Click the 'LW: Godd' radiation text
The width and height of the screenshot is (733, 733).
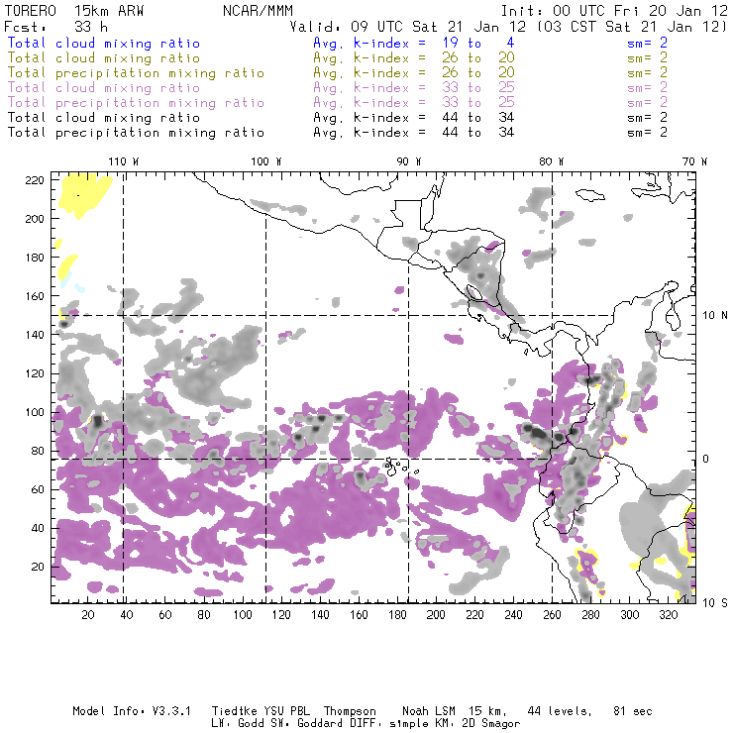(x=238, y=724)
